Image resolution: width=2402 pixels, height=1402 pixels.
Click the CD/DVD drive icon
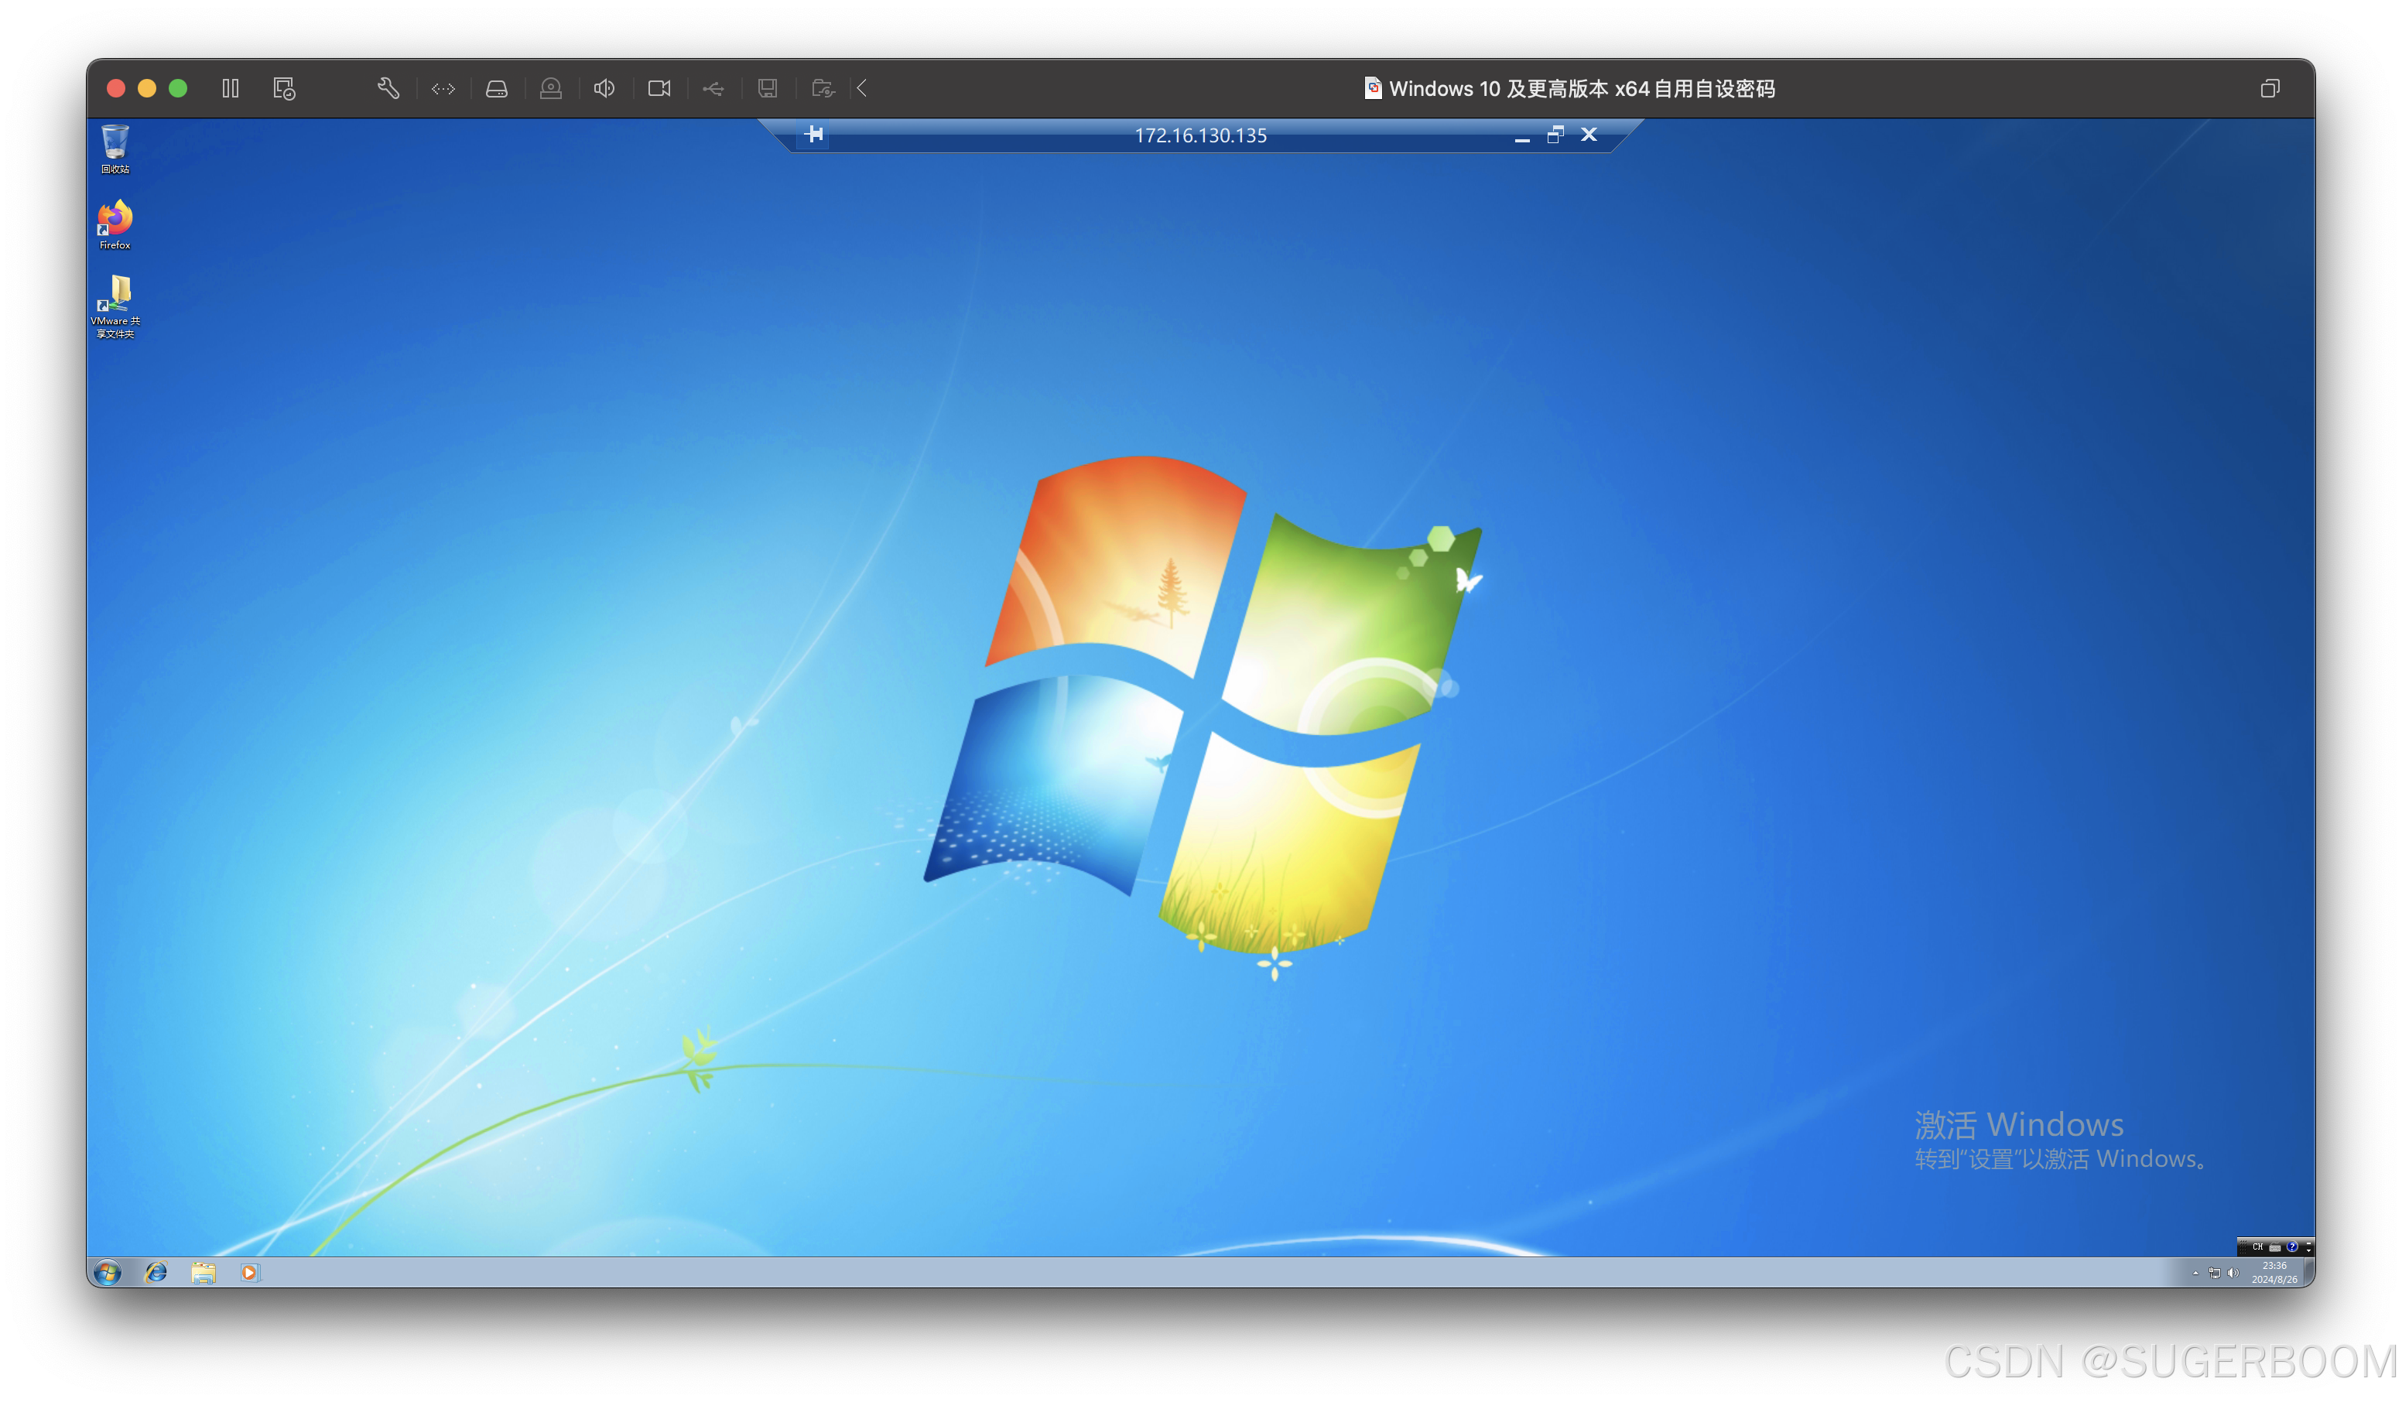(551, 89)
